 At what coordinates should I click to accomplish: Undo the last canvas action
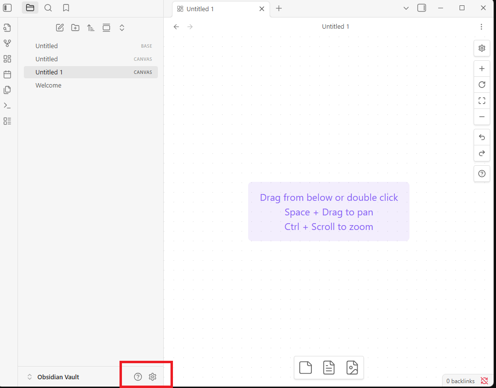[482, 137]
